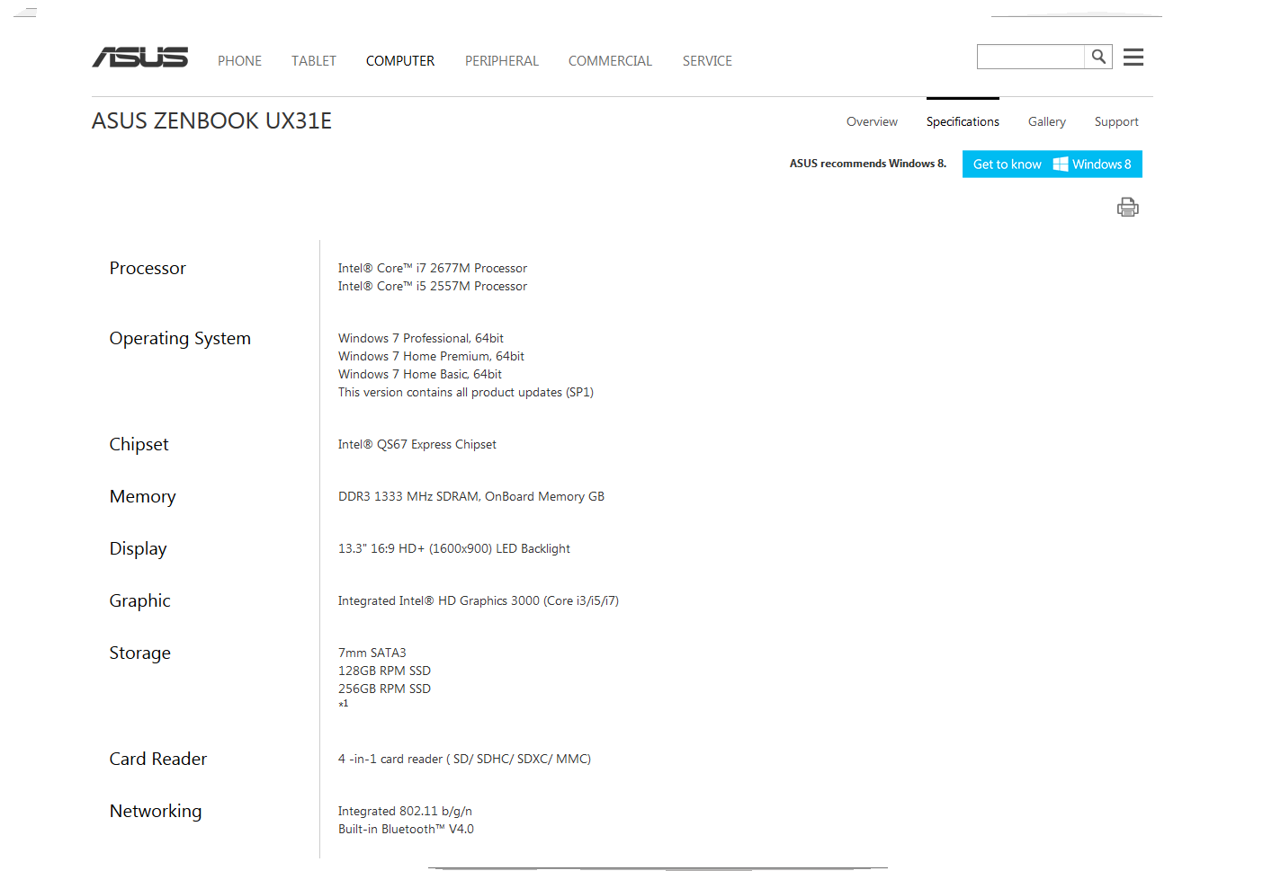1281x871 pixels.
Task: Select the 13.3" 16:9 HD+ display text
Action: tap(454, 548)
